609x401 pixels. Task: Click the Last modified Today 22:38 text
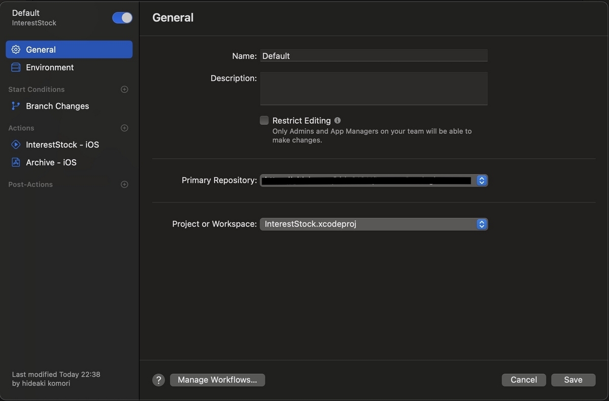[56, 375]
